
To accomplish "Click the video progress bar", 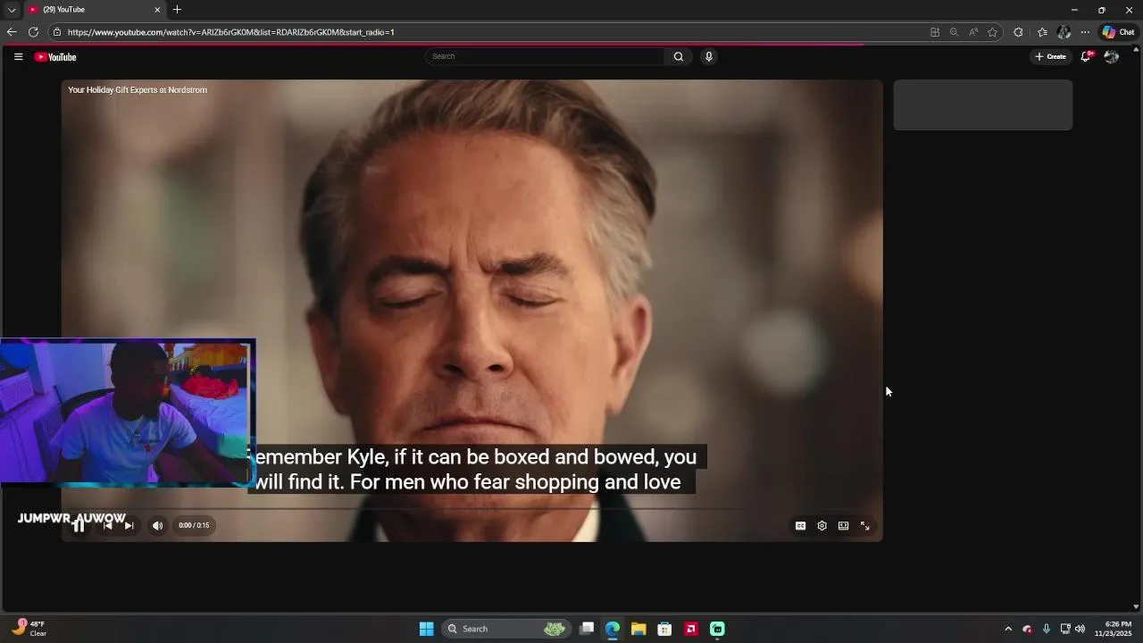I will [471, 509].
